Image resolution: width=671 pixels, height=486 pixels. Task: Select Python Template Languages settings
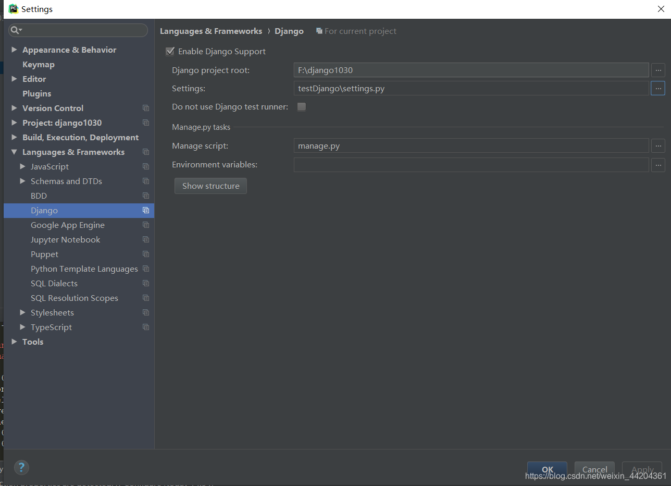(84, 269)
